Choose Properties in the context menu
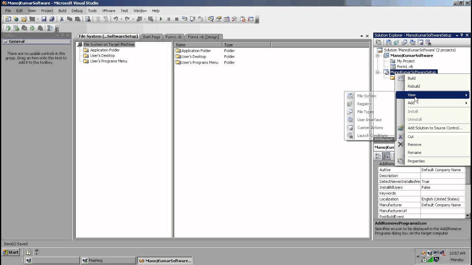The image size is (472, 265). (433, 161)
